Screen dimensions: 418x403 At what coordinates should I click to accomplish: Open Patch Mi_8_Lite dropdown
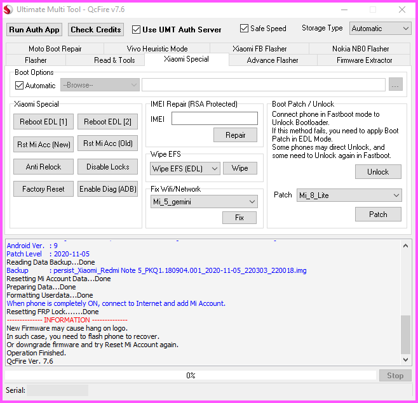[349, 195]
